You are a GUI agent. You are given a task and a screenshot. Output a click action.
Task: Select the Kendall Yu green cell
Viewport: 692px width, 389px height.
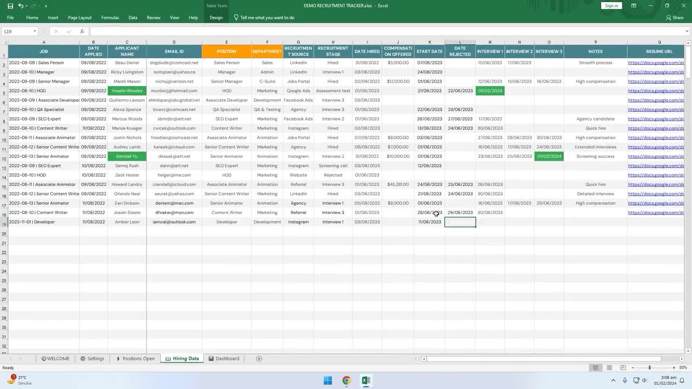coord(127,156)
